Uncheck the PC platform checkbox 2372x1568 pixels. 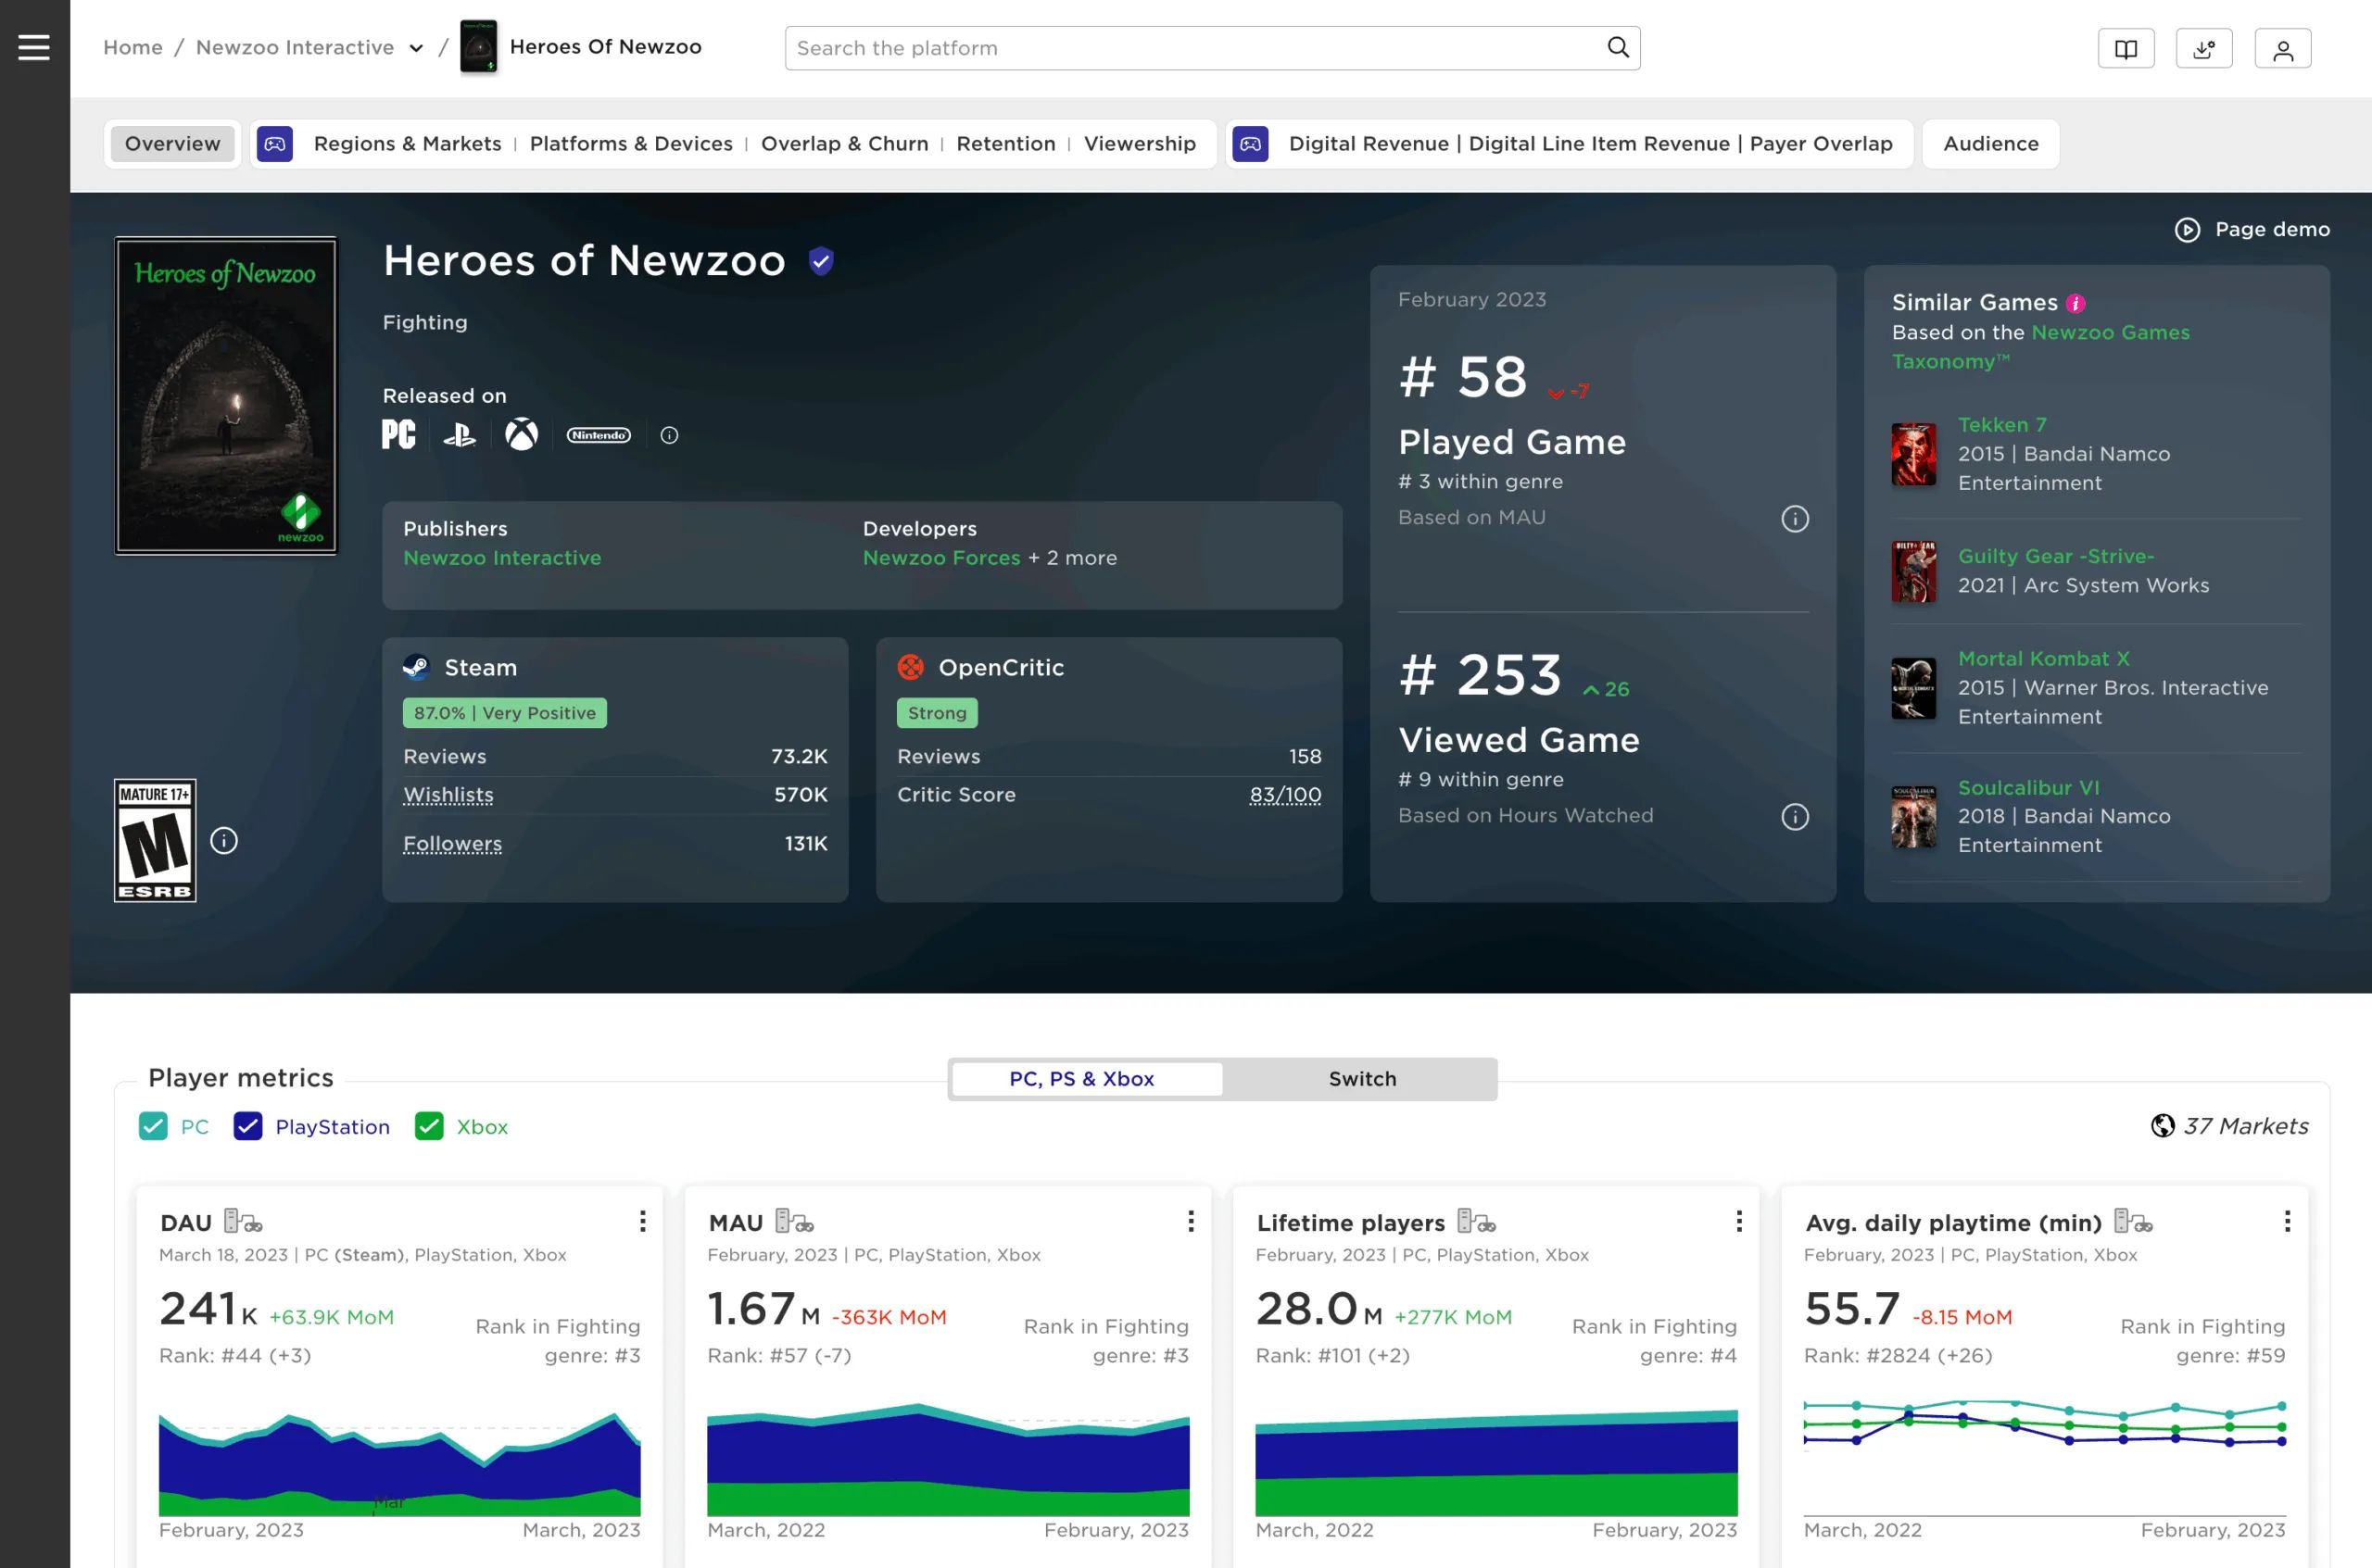pos(153,1126)
